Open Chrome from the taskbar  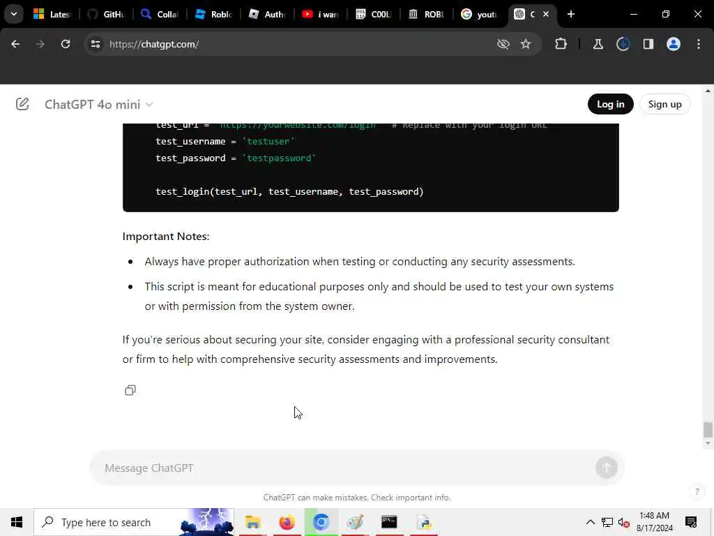coord(321,522)
